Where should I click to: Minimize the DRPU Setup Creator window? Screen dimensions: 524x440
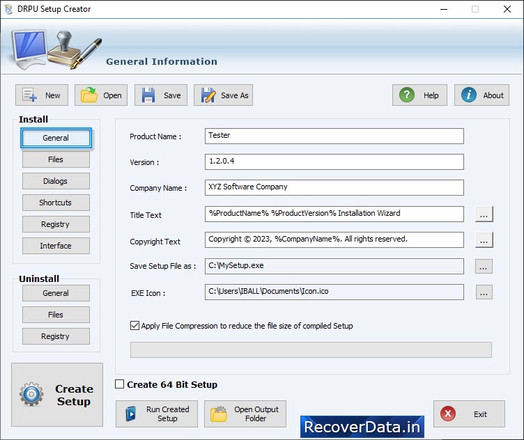pos(444,9)
